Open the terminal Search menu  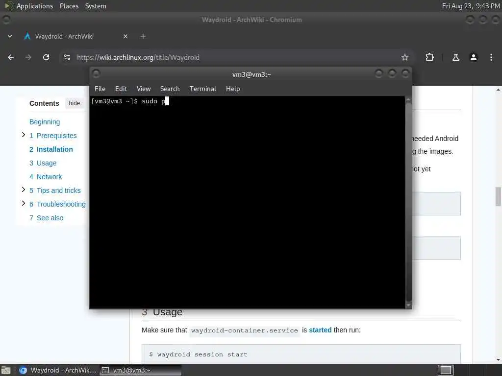170,89
